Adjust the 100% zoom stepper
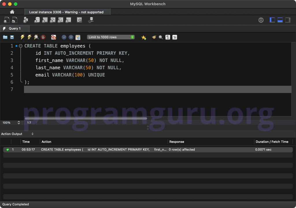The image size is (296, 208). coord(19,123)
